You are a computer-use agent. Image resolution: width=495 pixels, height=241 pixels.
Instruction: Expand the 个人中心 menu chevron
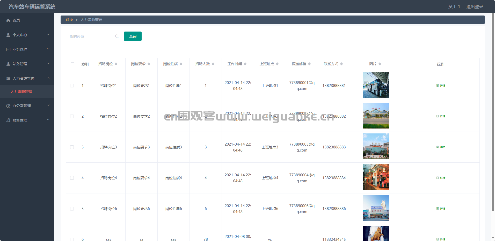tap(48, 34)
